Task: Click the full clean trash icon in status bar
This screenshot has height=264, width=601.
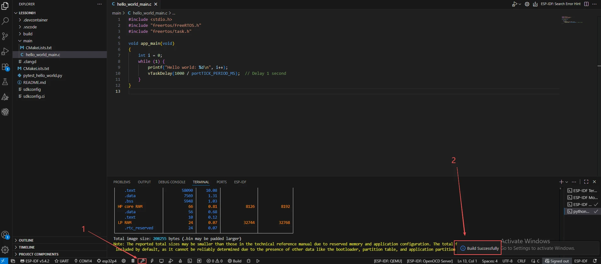Action: (133, 261)
